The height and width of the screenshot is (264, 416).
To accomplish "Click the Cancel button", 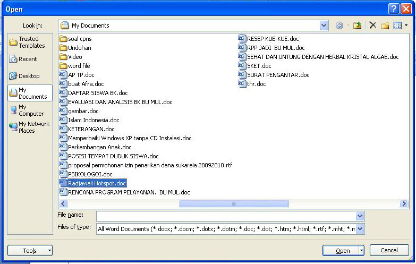I will point(389,250).
